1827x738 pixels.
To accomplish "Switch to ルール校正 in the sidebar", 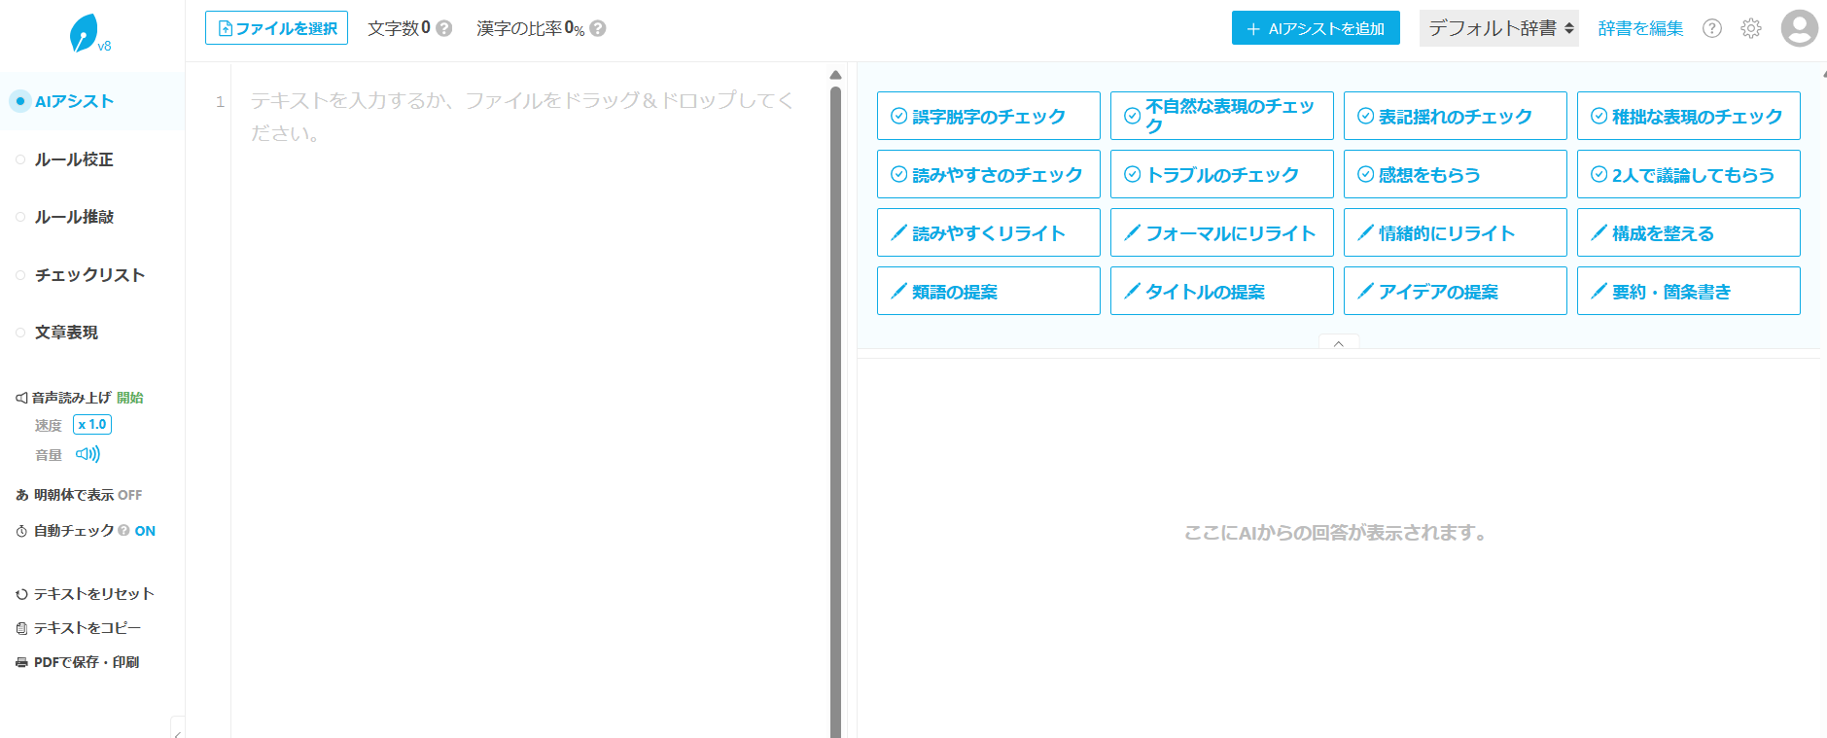I will pos(74,159).
